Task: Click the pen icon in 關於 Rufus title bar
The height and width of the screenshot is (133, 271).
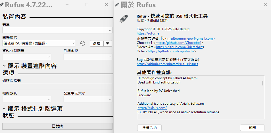Action: point(117,5)
